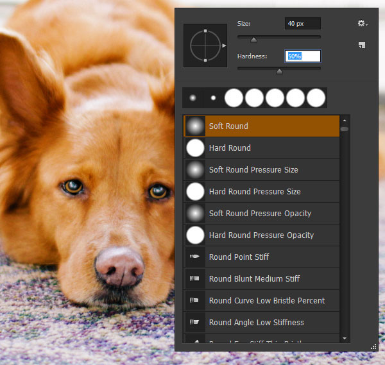Choose Round Blunt Medium Stiff brush
The image size is (385, 365).
pyautogui.click(x=262, y=279)
